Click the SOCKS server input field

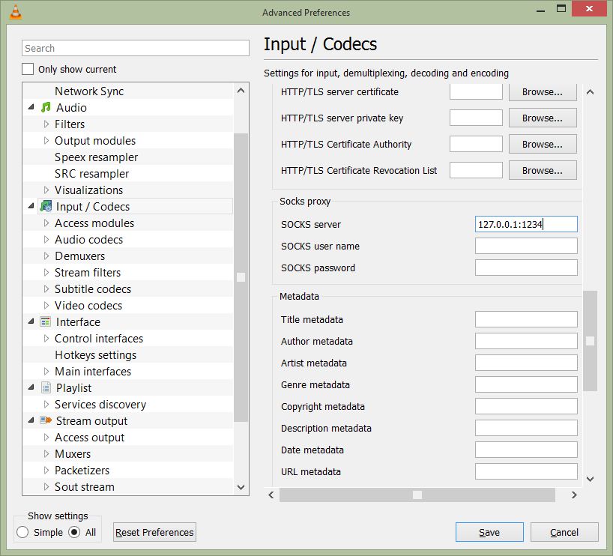[x=526, y=224]
